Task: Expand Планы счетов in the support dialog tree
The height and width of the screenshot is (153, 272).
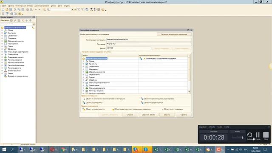Action: pos(83,85)
